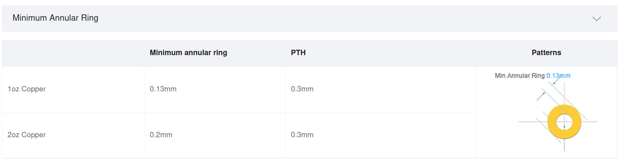Click the vertical crosshair line below ring
This screenshot has height=163, width=635.
564,145
